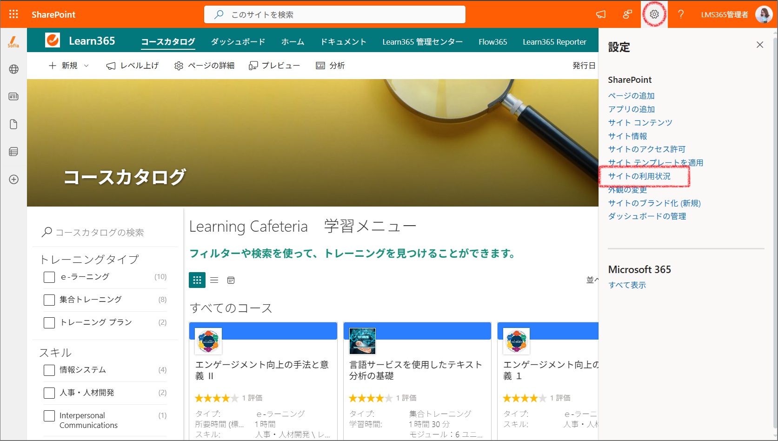Open the globe icon in left rail
778x441 pixels.
coord(13,69)
